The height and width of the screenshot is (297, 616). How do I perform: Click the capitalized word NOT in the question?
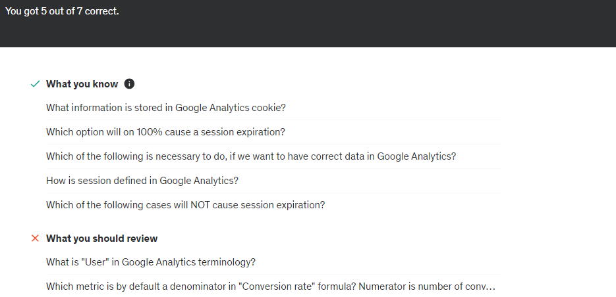coord(201,204)
